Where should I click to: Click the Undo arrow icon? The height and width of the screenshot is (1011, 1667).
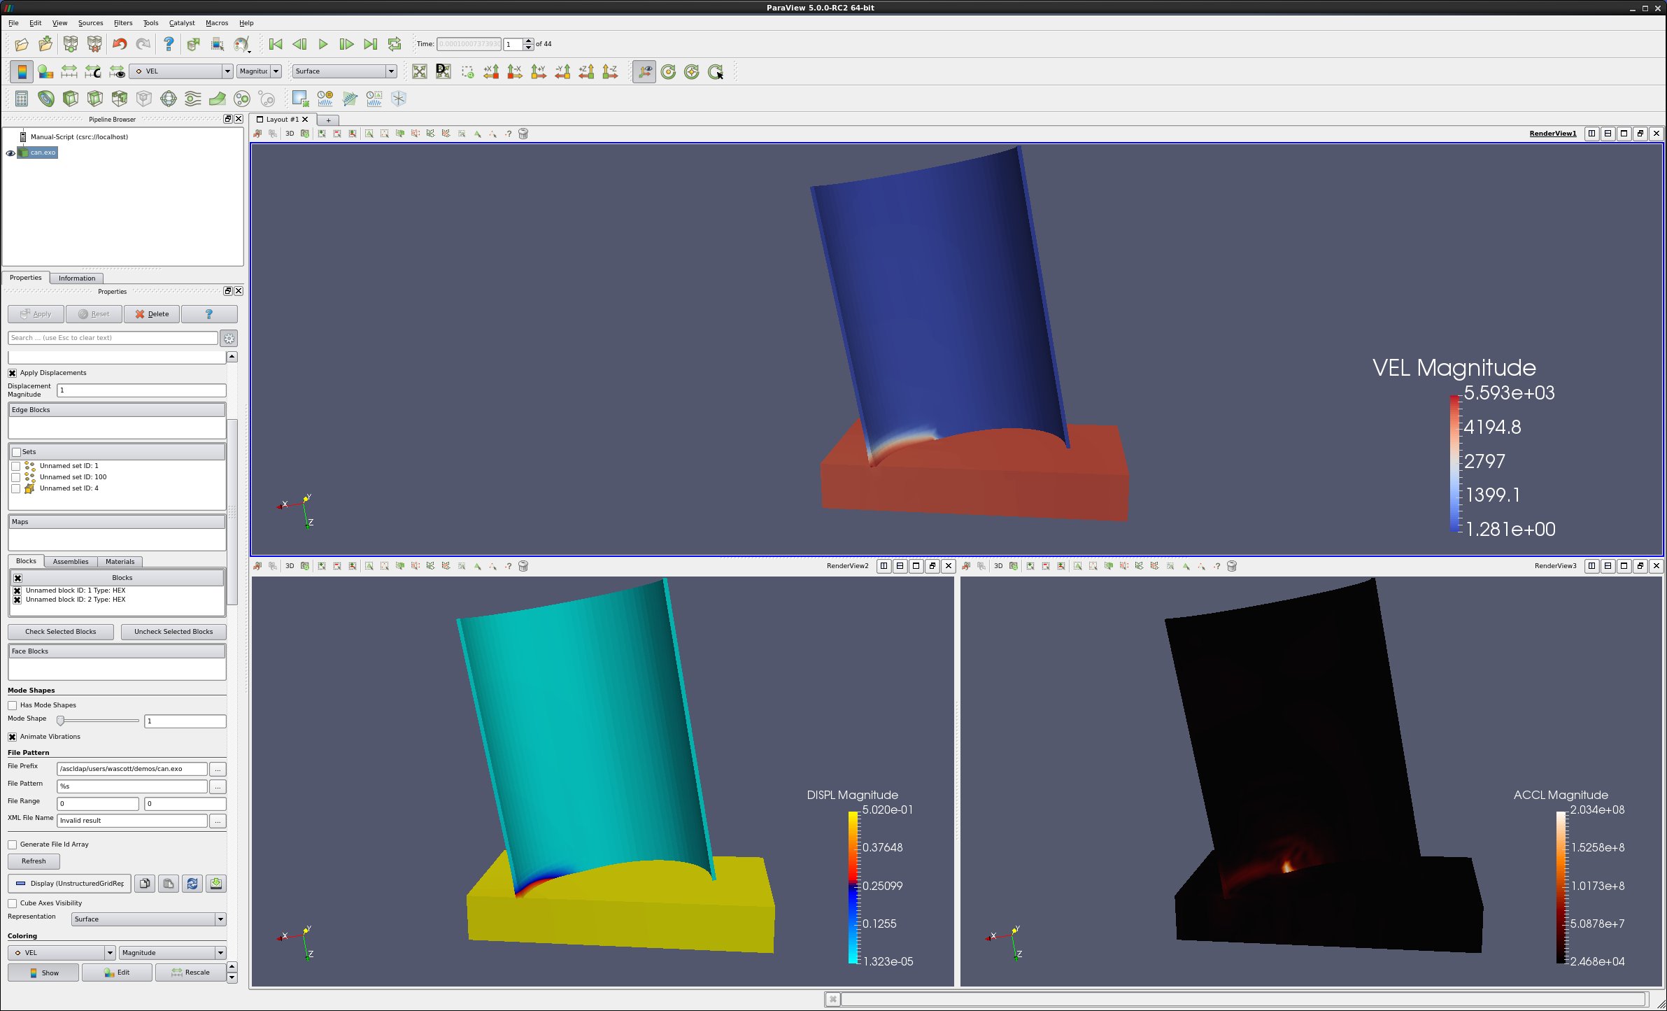(120, 44)
